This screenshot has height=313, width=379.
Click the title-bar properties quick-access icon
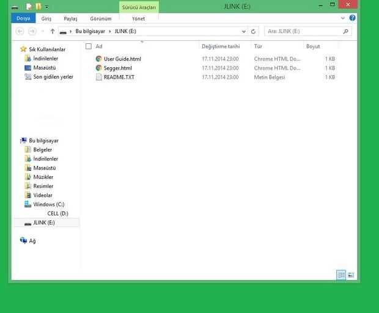click(x=29, y=7)
